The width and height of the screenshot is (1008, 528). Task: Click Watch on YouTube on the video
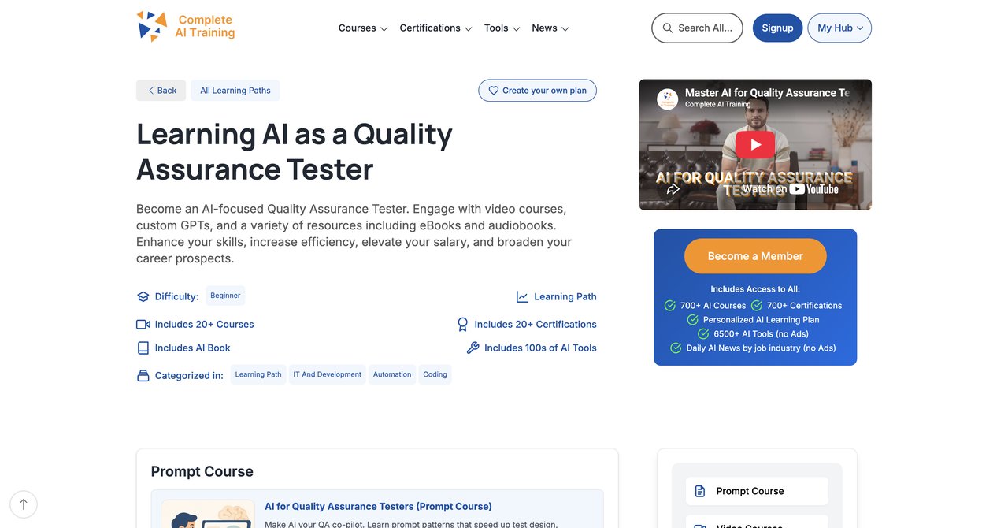point(790,189)
